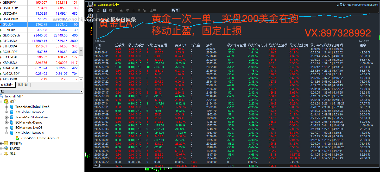Switch to the 年 yearly tab
The image size is (380, 172).
(128, 10)
